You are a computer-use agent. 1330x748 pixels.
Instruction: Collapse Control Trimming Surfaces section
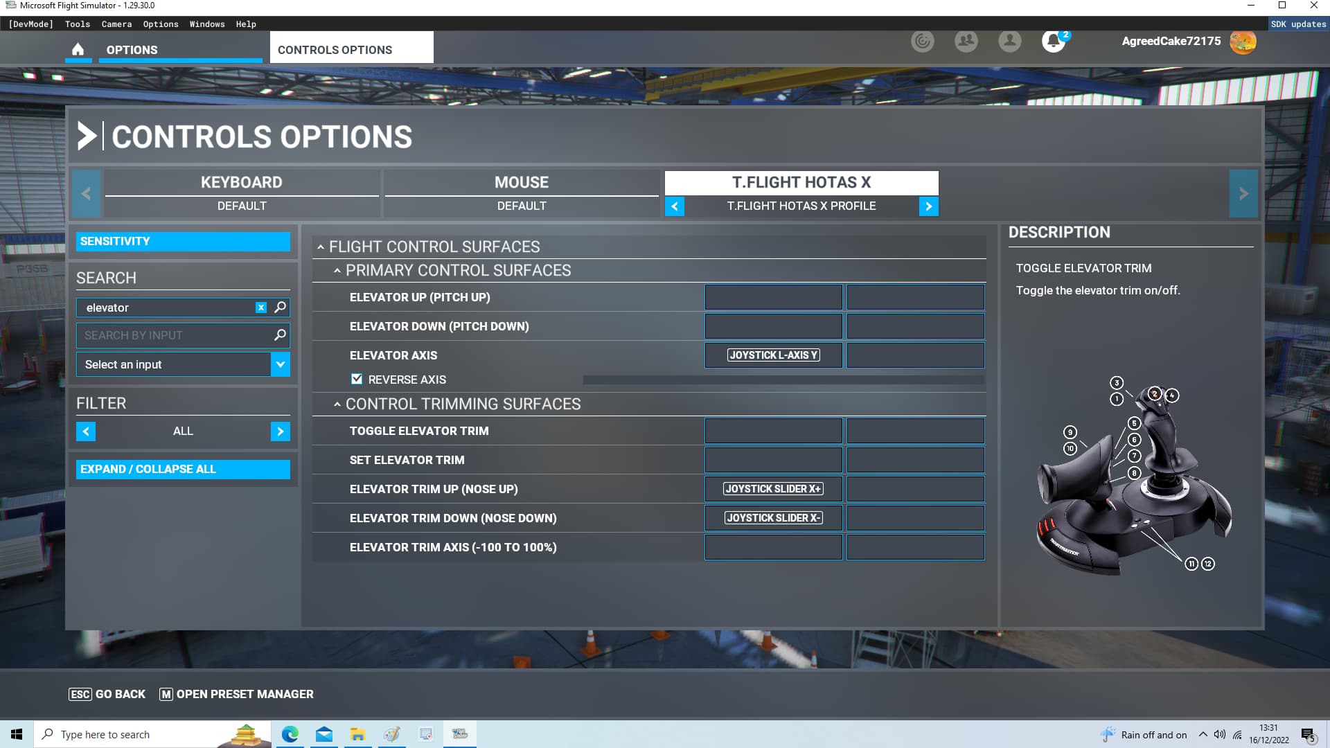(x=337, y=404)
